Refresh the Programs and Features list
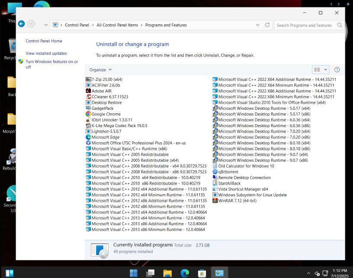 pyautogui.click(x=267, y=25)
